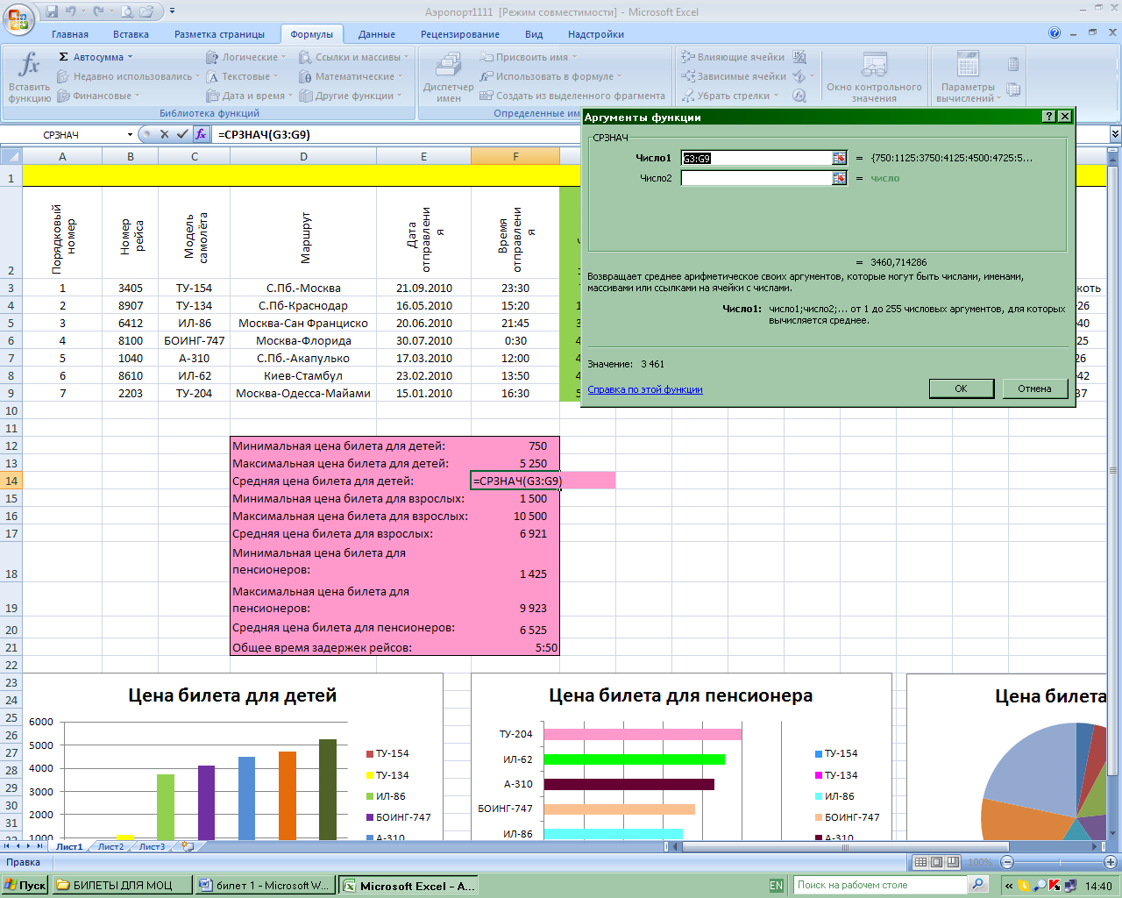The width and height of the screenshot is (1122, 898).
Task: Click the calculate now calculator icon
Action: tap(1013, 64)
